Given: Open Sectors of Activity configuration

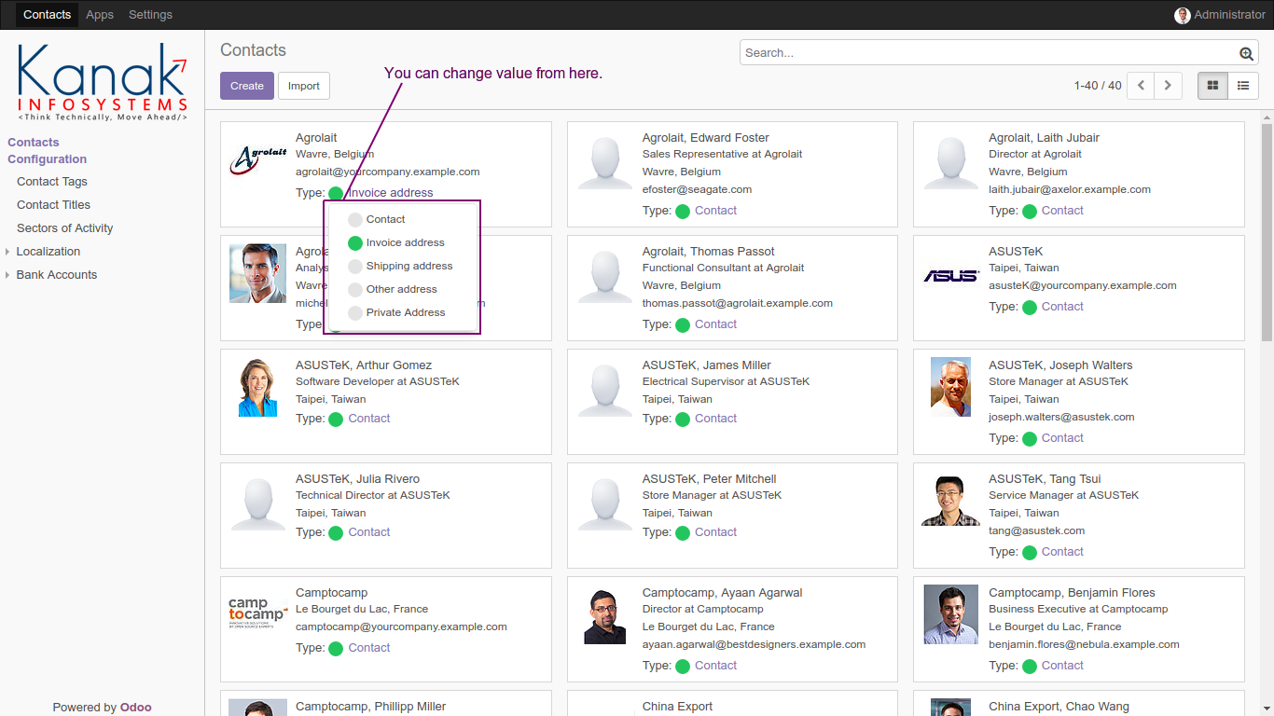Looking at the screenshot, I should [x=64, y=228].
